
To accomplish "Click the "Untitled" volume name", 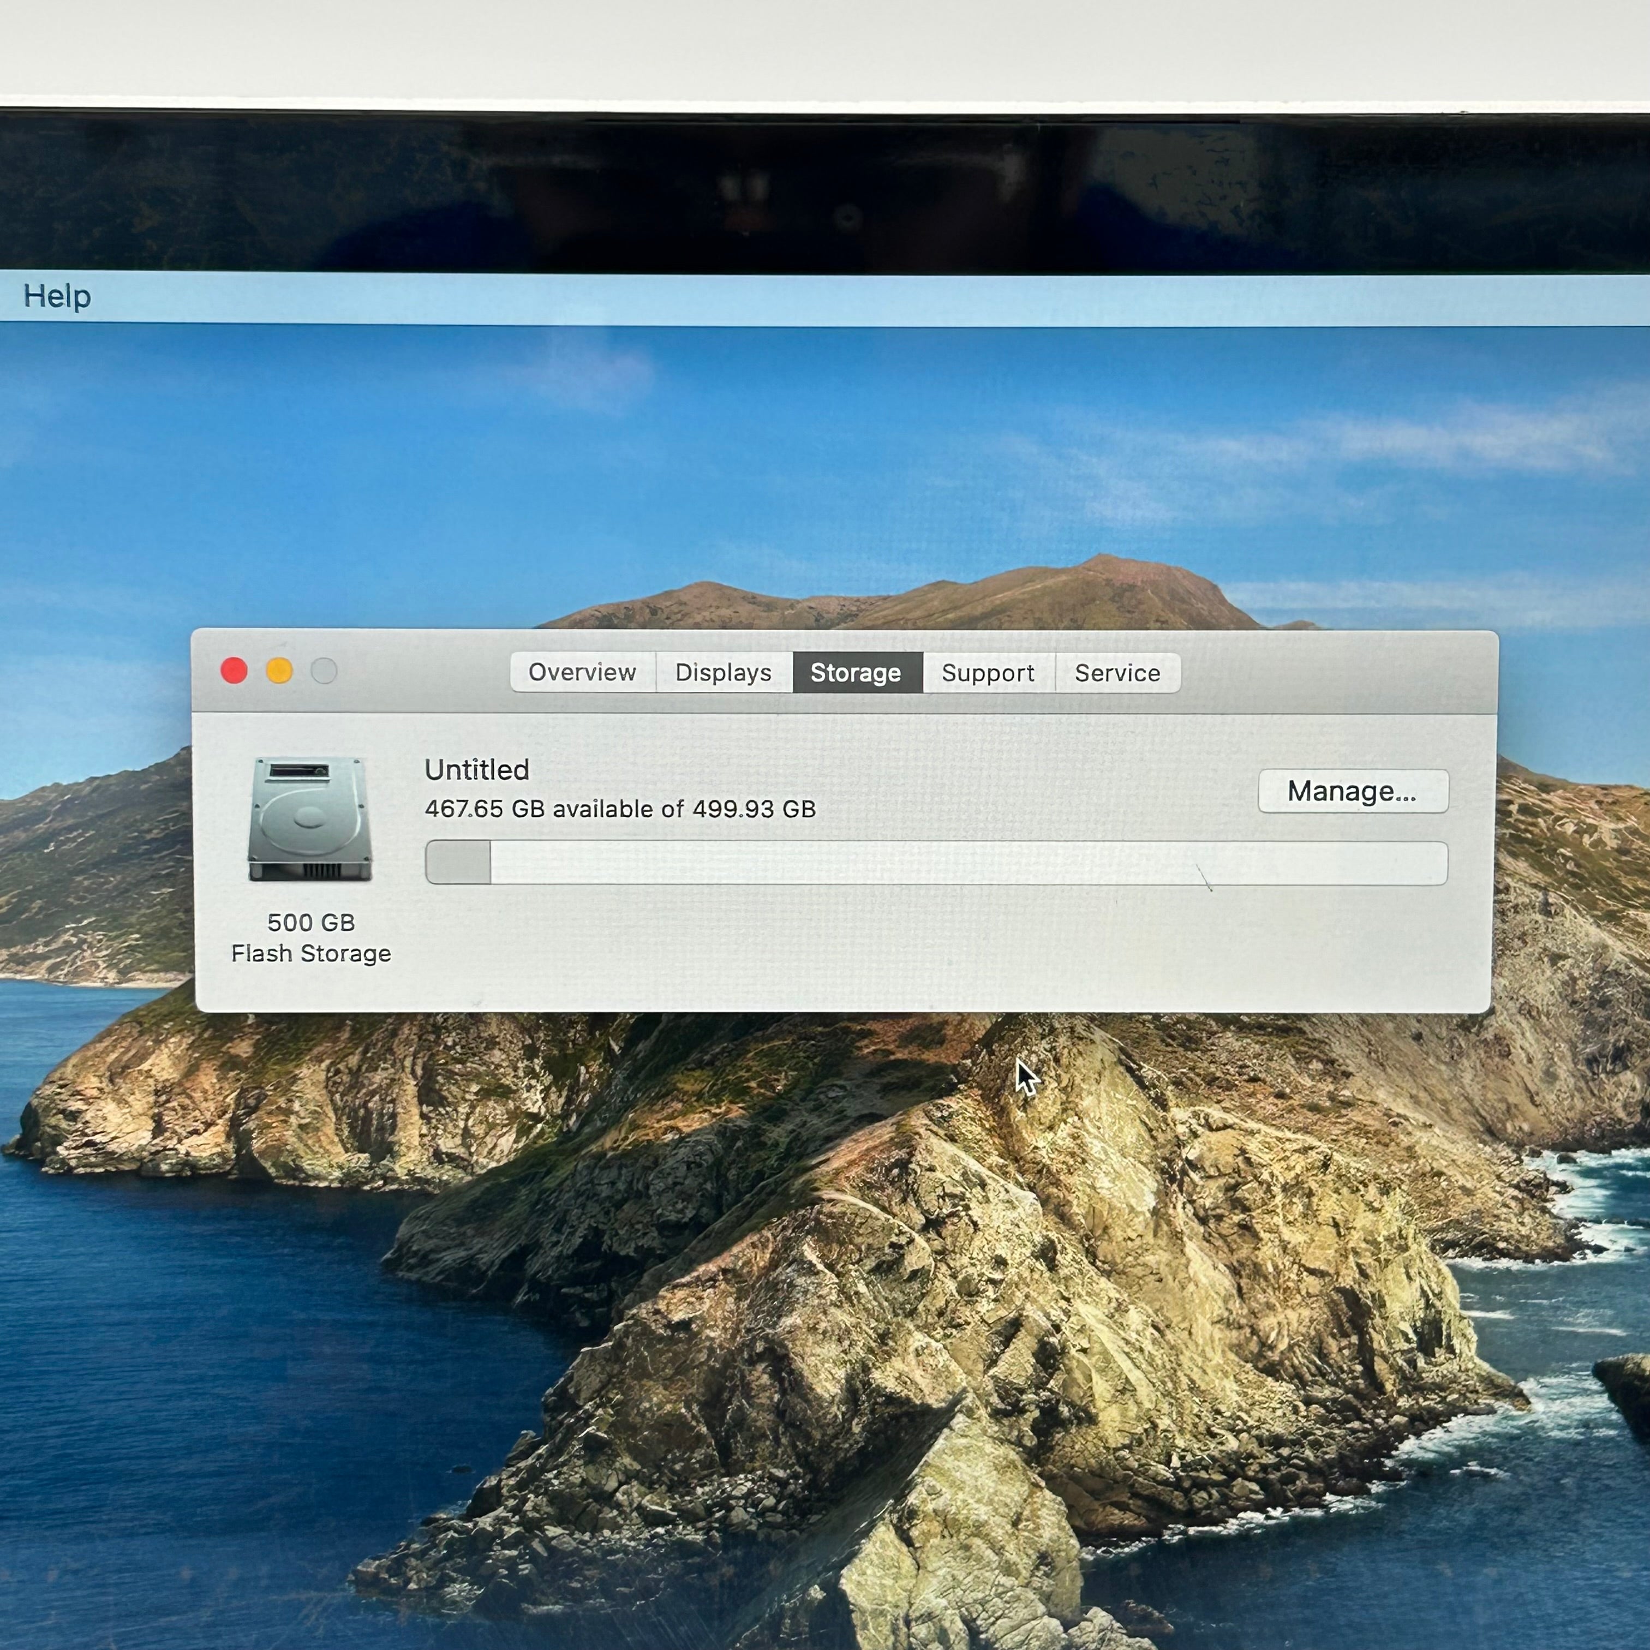I will [x=476, y=769].
